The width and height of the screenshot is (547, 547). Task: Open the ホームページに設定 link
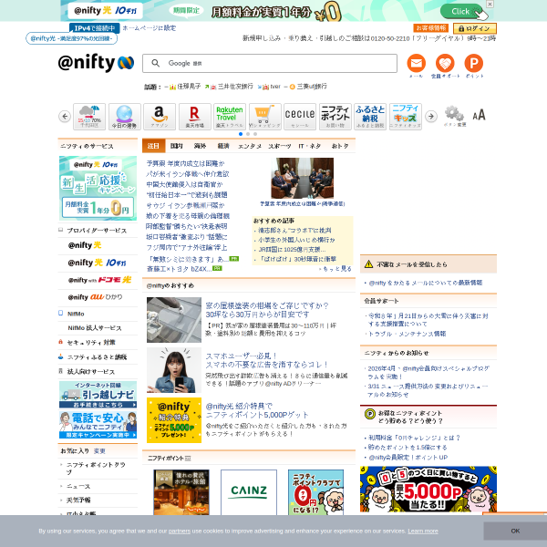(149, 28)
